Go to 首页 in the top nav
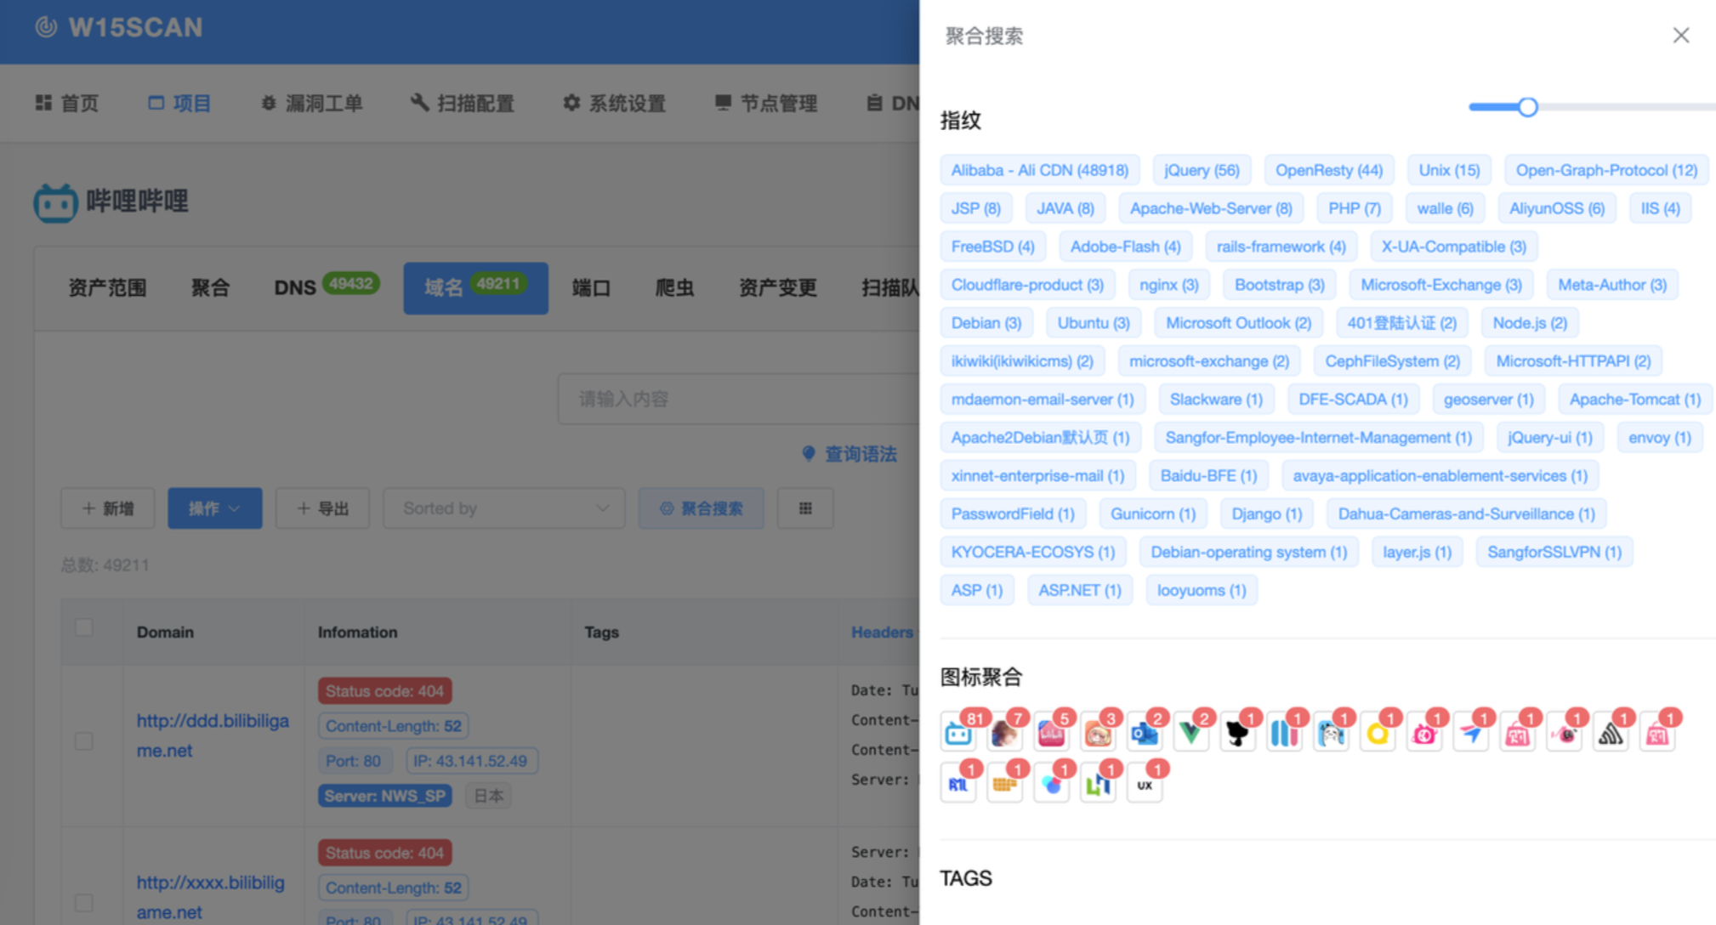Viewport: 1716px width, 925px height. point(67,104)
